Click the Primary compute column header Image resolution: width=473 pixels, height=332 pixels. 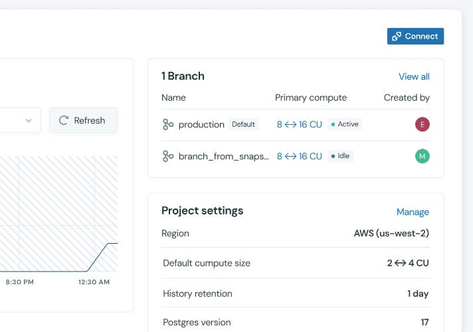point(311,98)
